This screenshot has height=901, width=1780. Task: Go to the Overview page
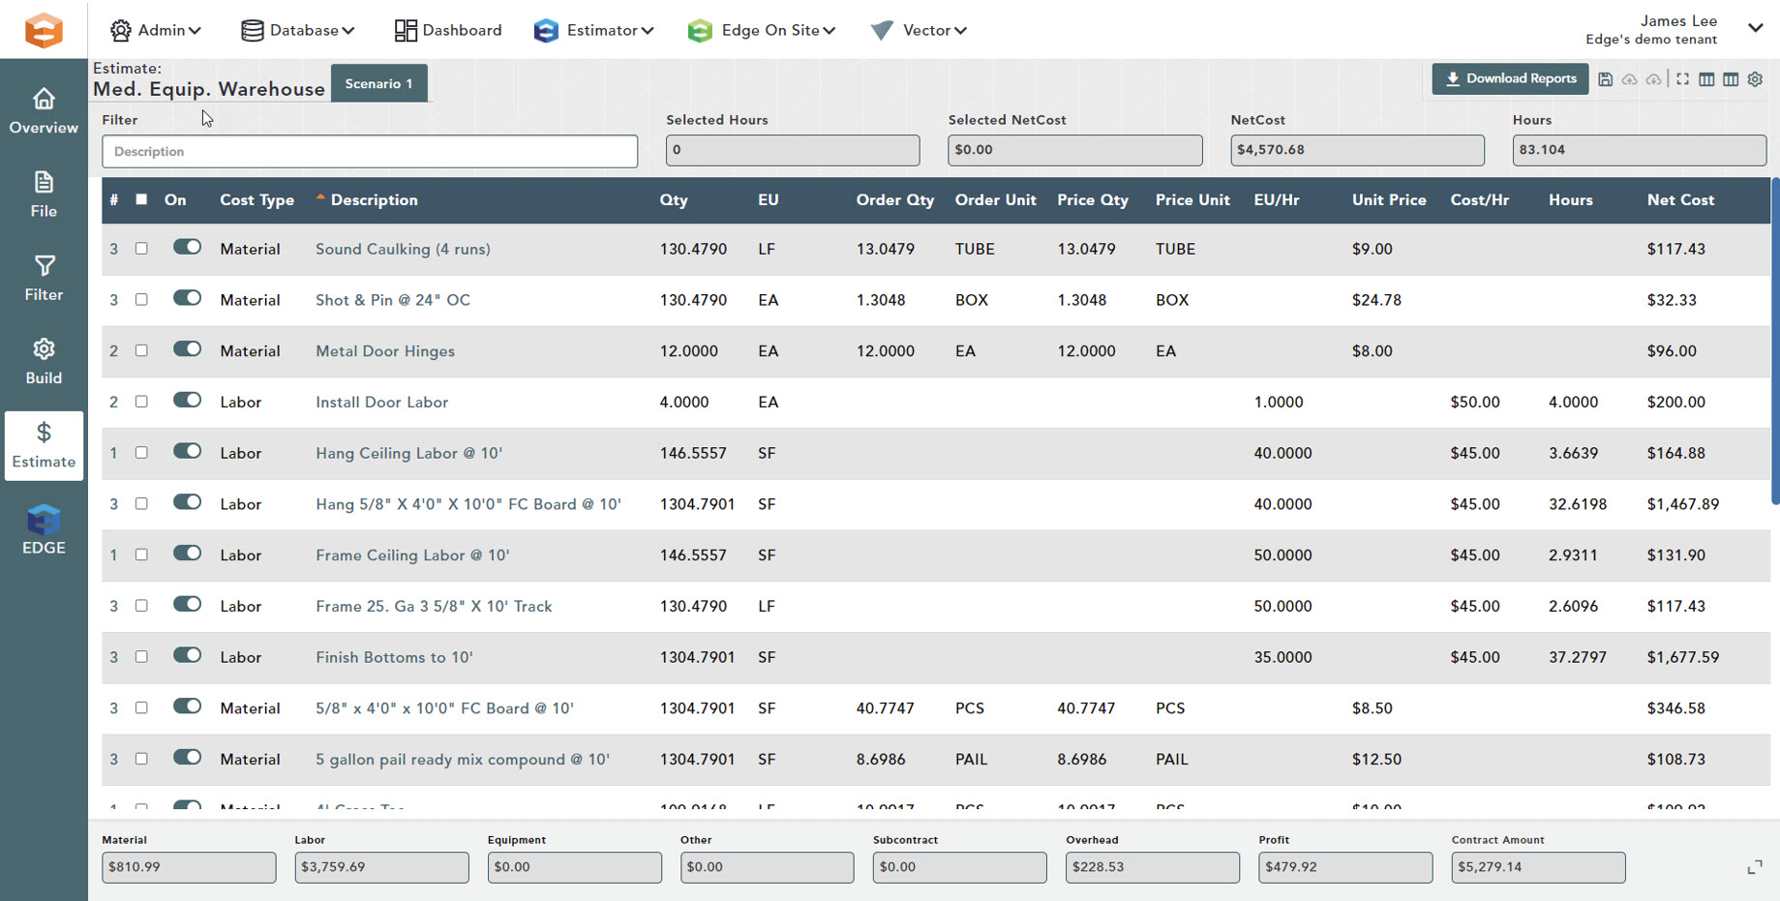(x=44, y=109)
